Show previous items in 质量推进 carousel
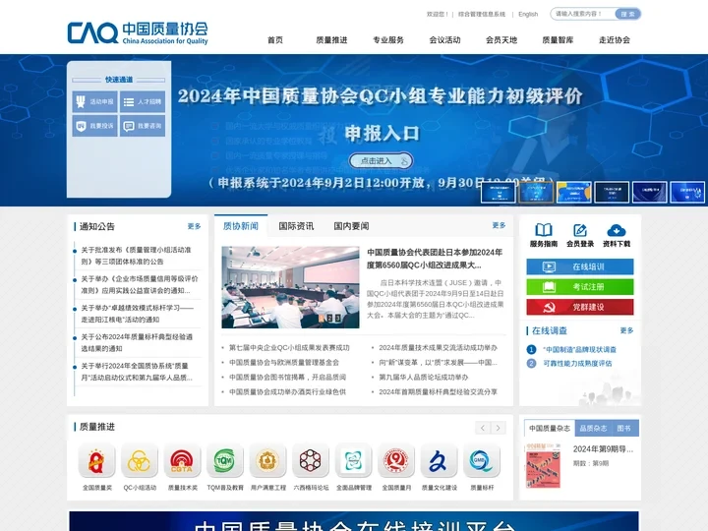This screenshot has height=531, width=708. pos(483,428)
